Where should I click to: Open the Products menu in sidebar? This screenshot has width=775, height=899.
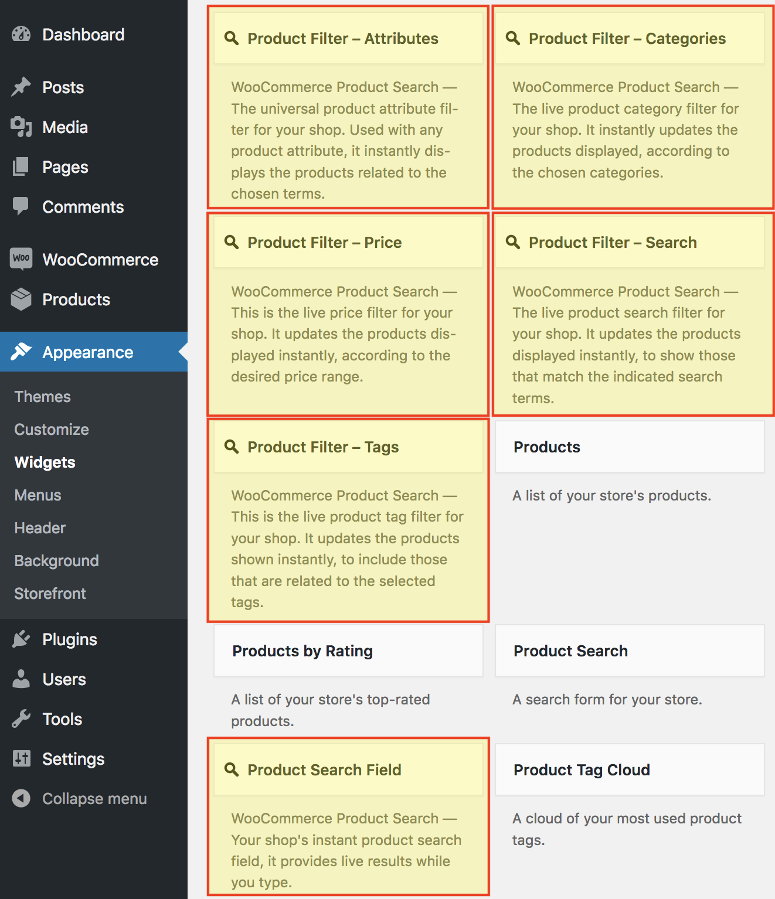(x=76, y=299)
